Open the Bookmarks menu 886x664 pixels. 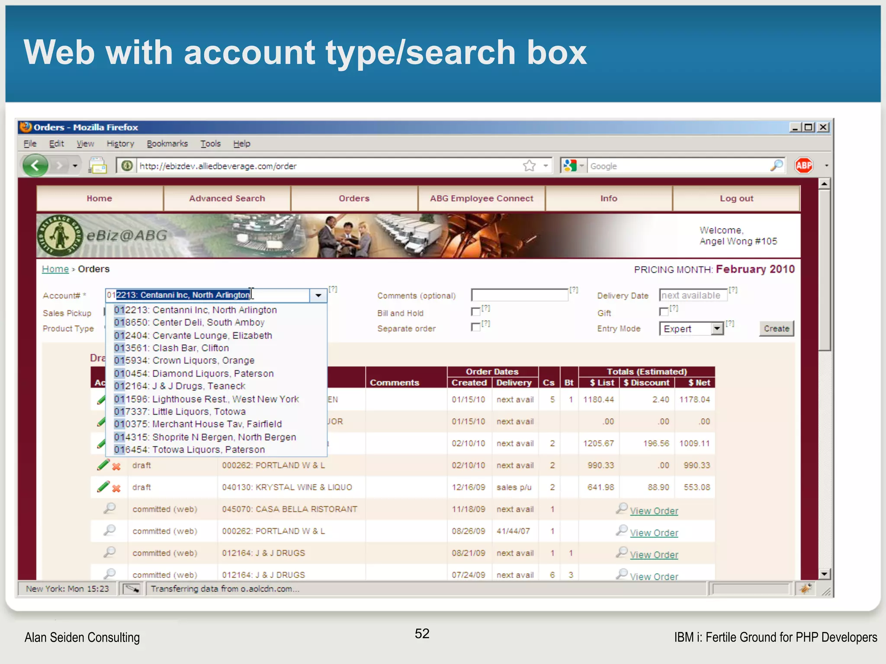click(167, 144)
